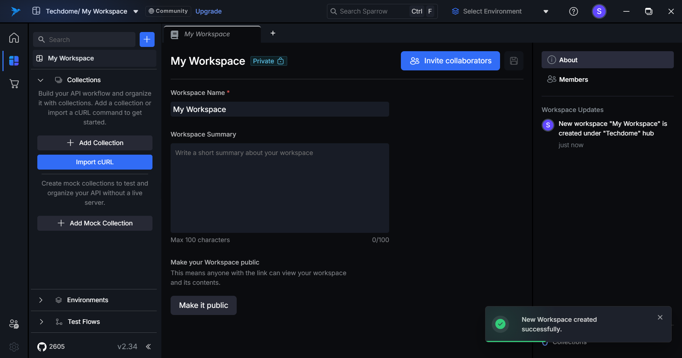Click the blue plus add button beside search

point(147,39)
